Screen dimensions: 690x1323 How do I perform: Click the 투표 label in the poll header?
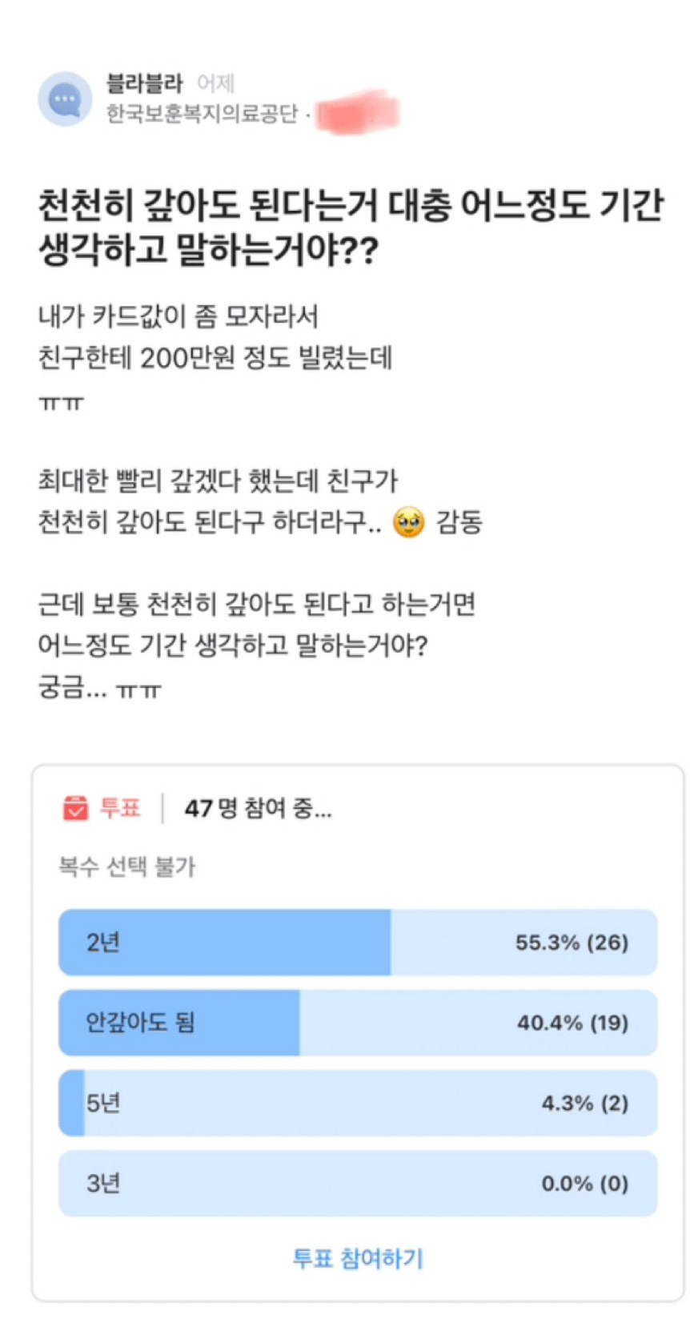pyautogui.click(x=120, y=808)
